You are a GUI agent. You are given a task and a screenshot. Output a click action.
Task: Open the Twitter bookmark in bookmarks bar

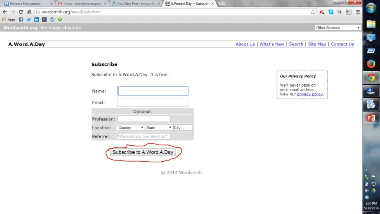point(29,19)
